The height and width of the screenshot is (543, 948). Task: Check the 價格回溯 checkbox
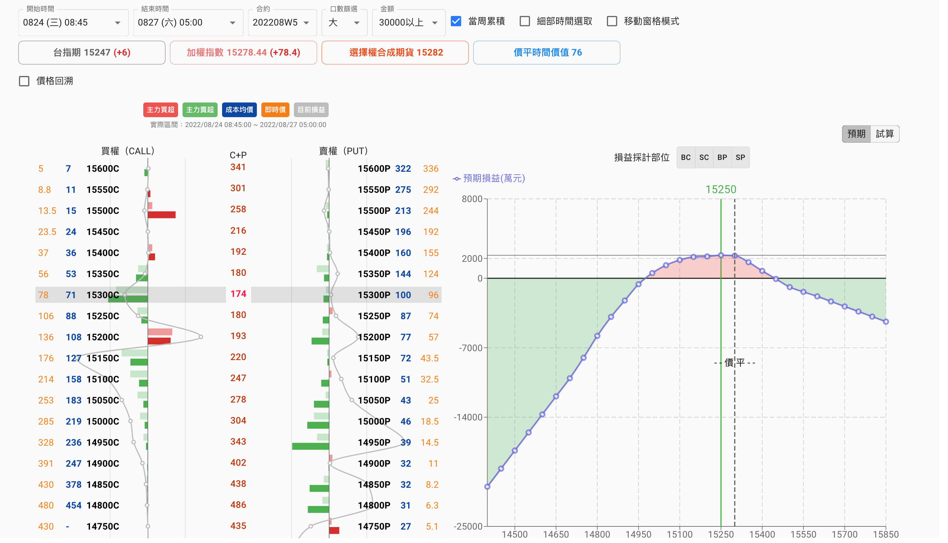pos(24,81)
